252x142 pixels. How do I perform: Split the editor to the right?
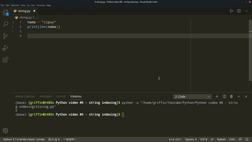pos(239,11)
